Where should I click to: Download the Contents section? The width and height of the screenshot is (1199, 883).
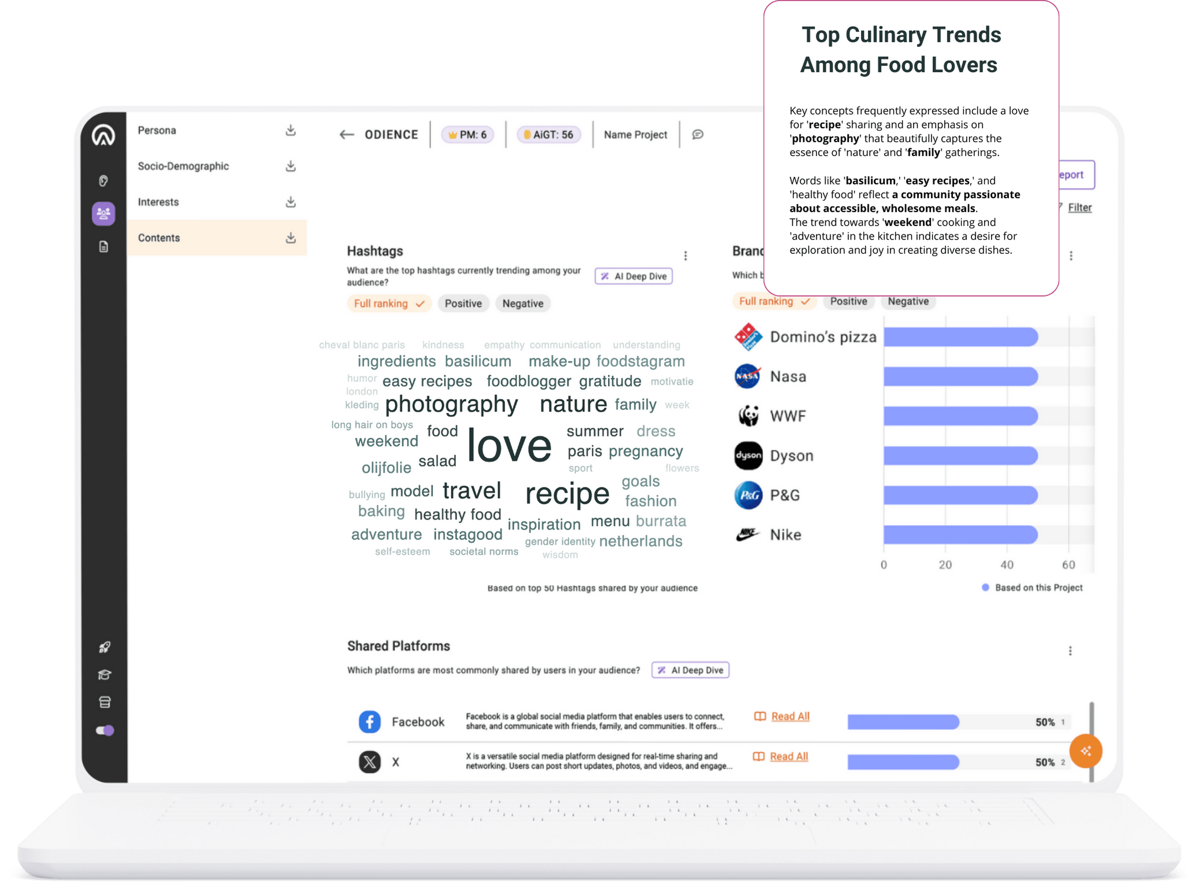coord(291,238)
